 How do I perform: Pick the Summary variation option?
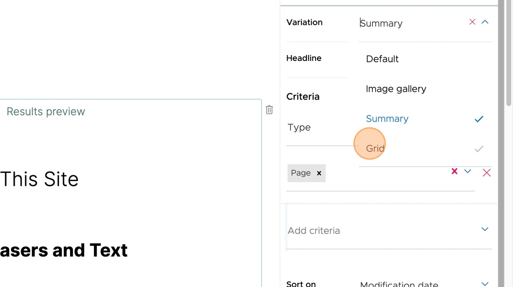[x=387, y=119]
